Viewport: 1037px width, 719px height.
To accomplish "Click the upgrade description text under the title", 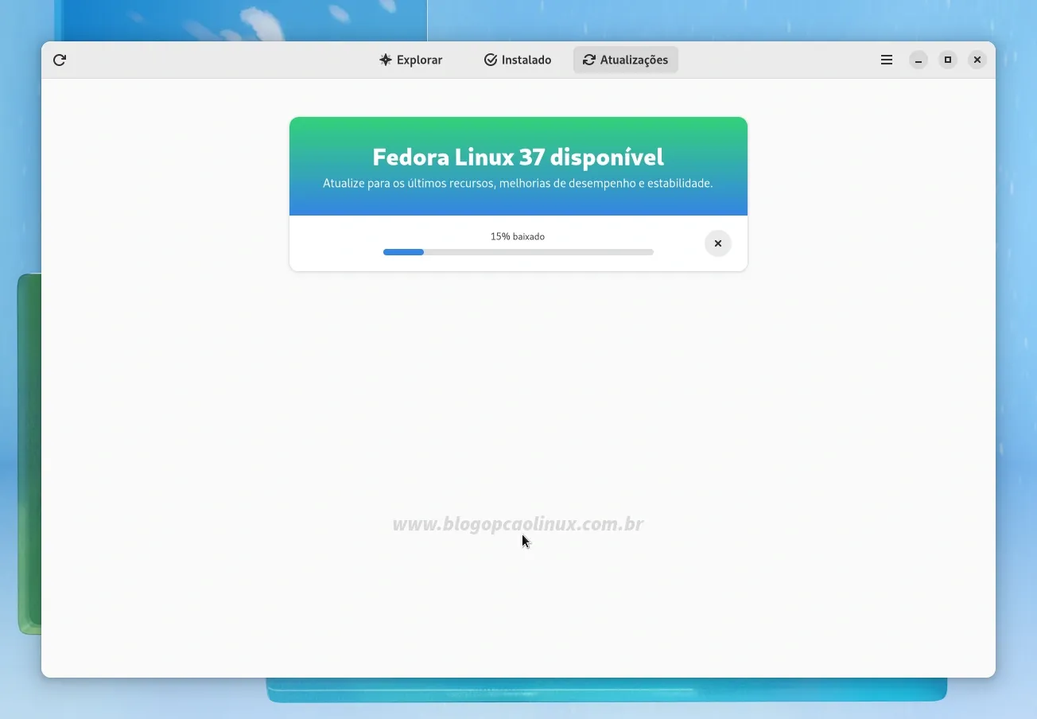I will point(518,183).
